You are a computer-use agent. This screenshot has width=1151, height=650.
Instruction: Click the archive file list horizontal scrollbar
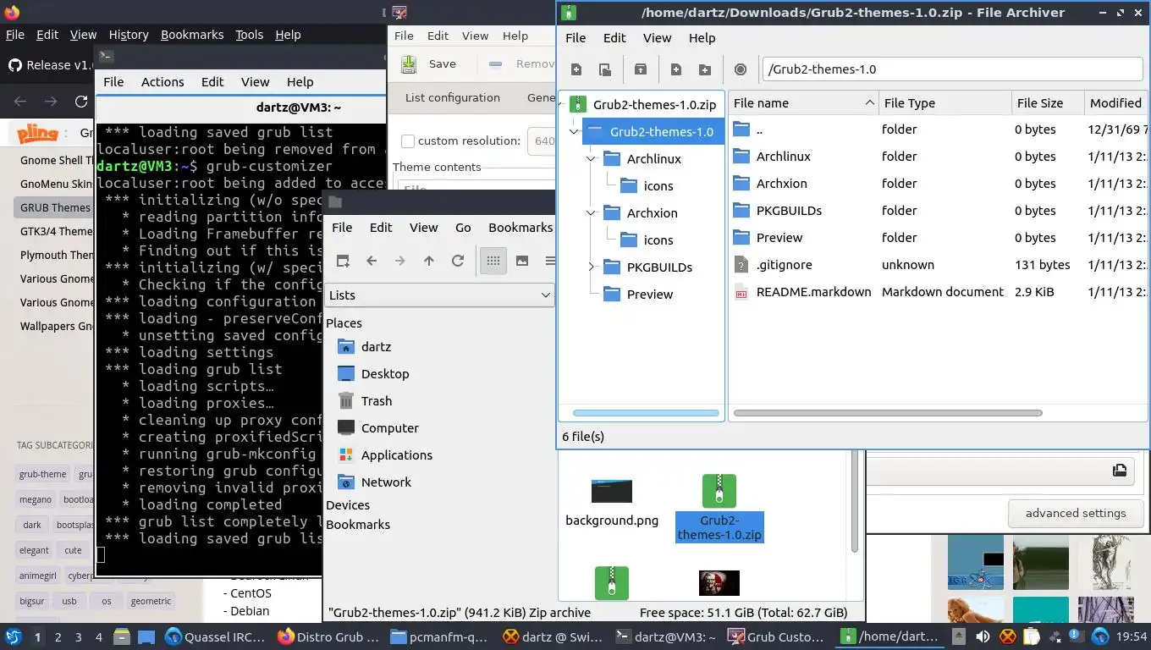(888, 414)
